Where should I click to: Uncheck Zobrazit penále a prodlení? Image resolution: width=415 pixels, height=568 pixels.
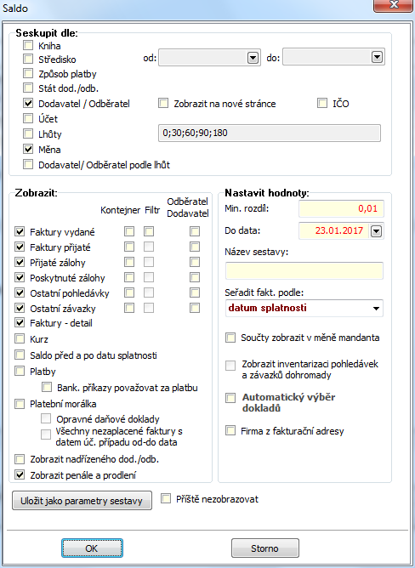20,475
